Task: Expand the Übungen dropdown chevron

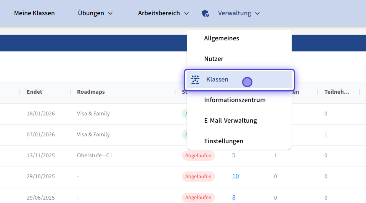Action: point(110,13)
